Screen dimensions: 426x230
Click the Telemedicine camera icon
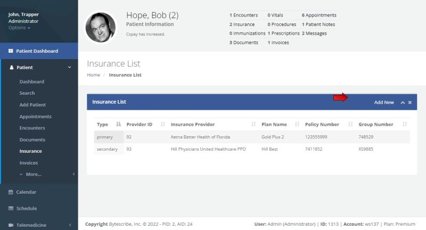click(11, 225)
